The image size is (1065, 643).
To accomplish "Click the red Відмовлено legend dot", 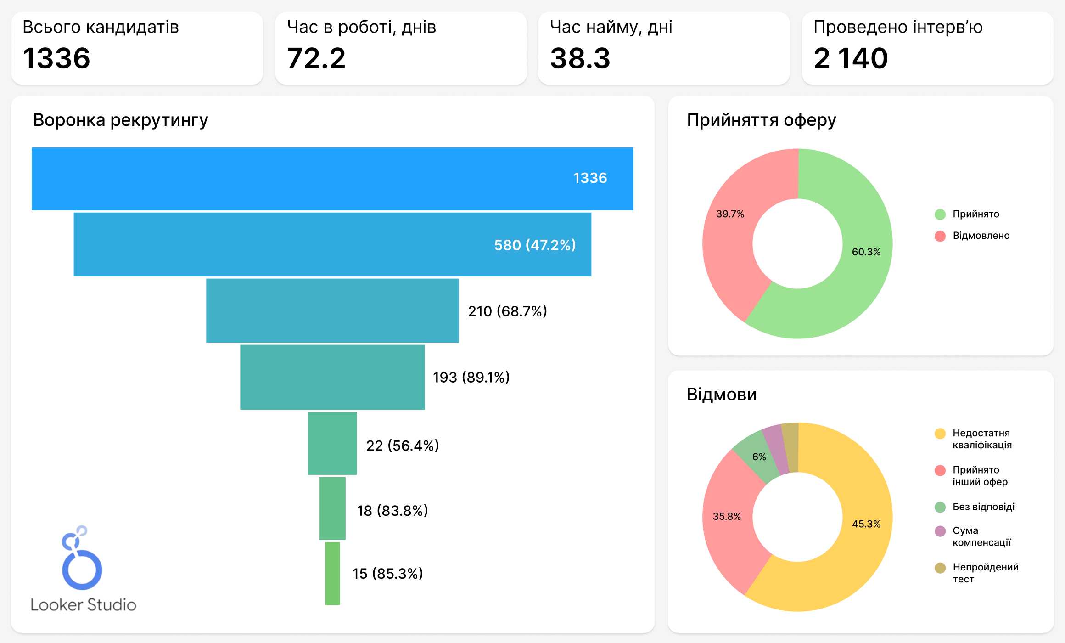I will coord(940,236).
